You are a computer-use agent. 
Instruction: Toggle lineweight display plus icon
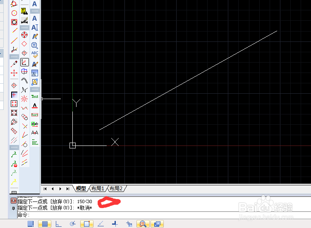(x=115, y=224)
